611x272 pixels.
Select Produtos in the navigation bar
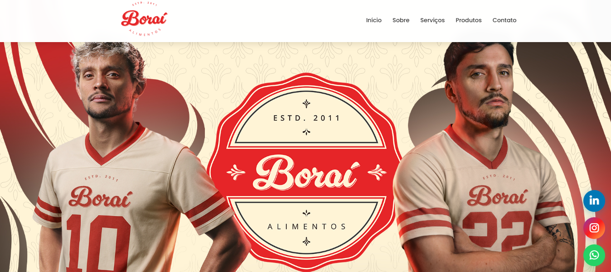click(469, 20)
